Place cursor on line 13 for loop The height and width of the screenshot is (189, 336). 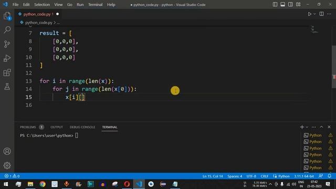click(x=77, y=81)
